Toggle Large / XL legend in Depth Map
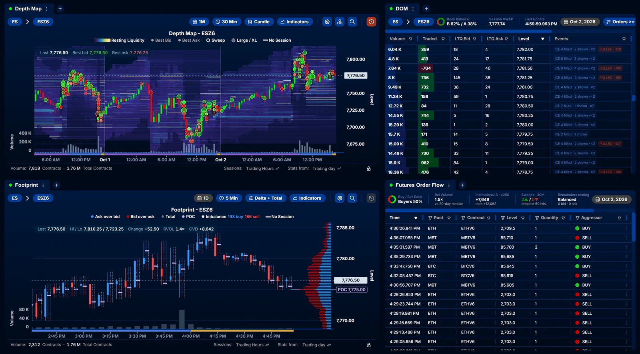 pyautogui.click(x=244, y=40)
